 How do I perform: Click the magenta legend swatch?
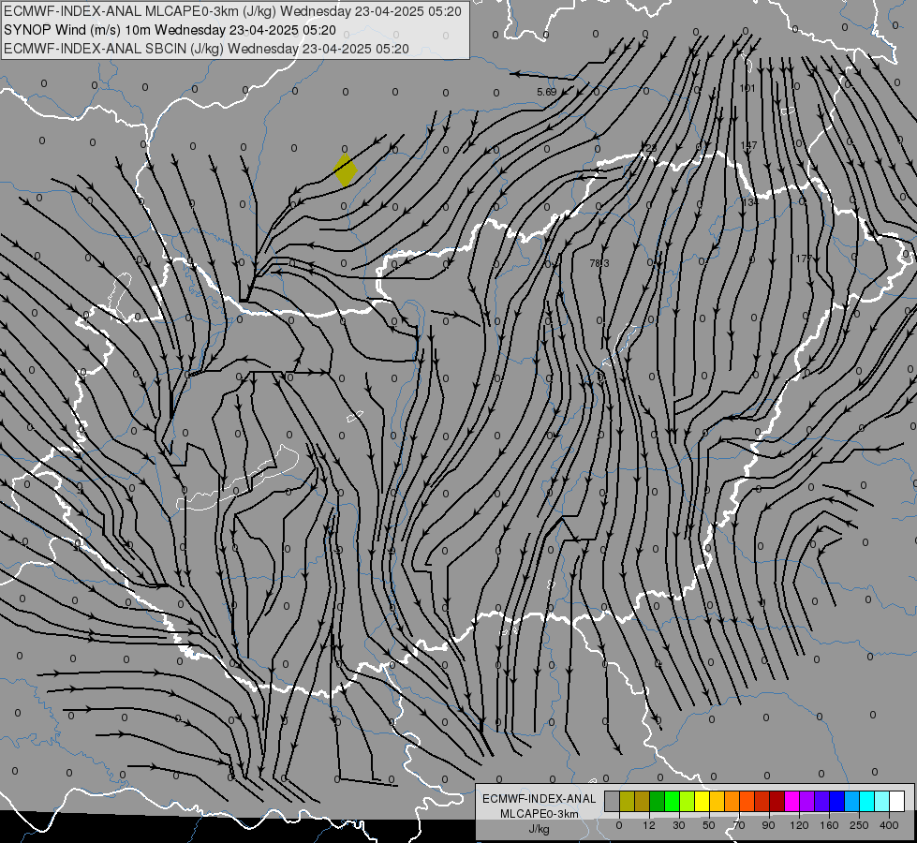(791, 801)
